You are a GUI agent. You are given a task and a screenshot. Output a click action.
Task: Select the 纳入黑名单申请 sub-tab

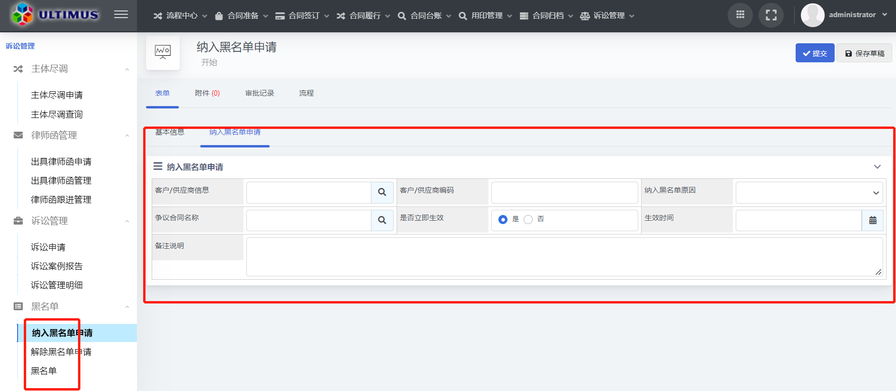point(235,133)
